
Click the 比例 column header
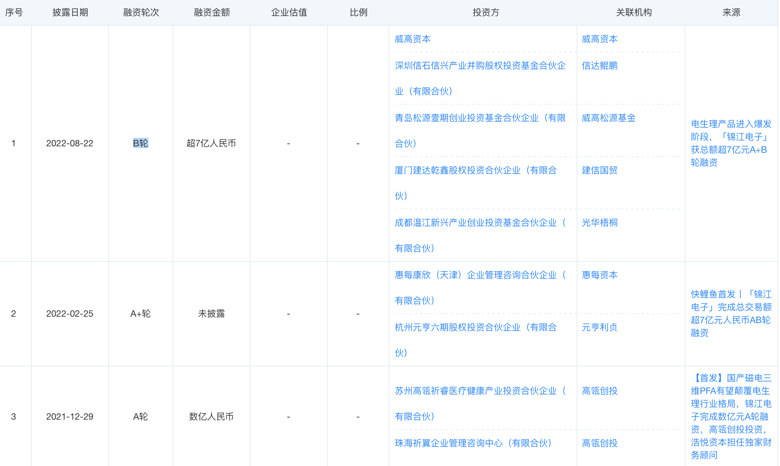coord(358,12)
